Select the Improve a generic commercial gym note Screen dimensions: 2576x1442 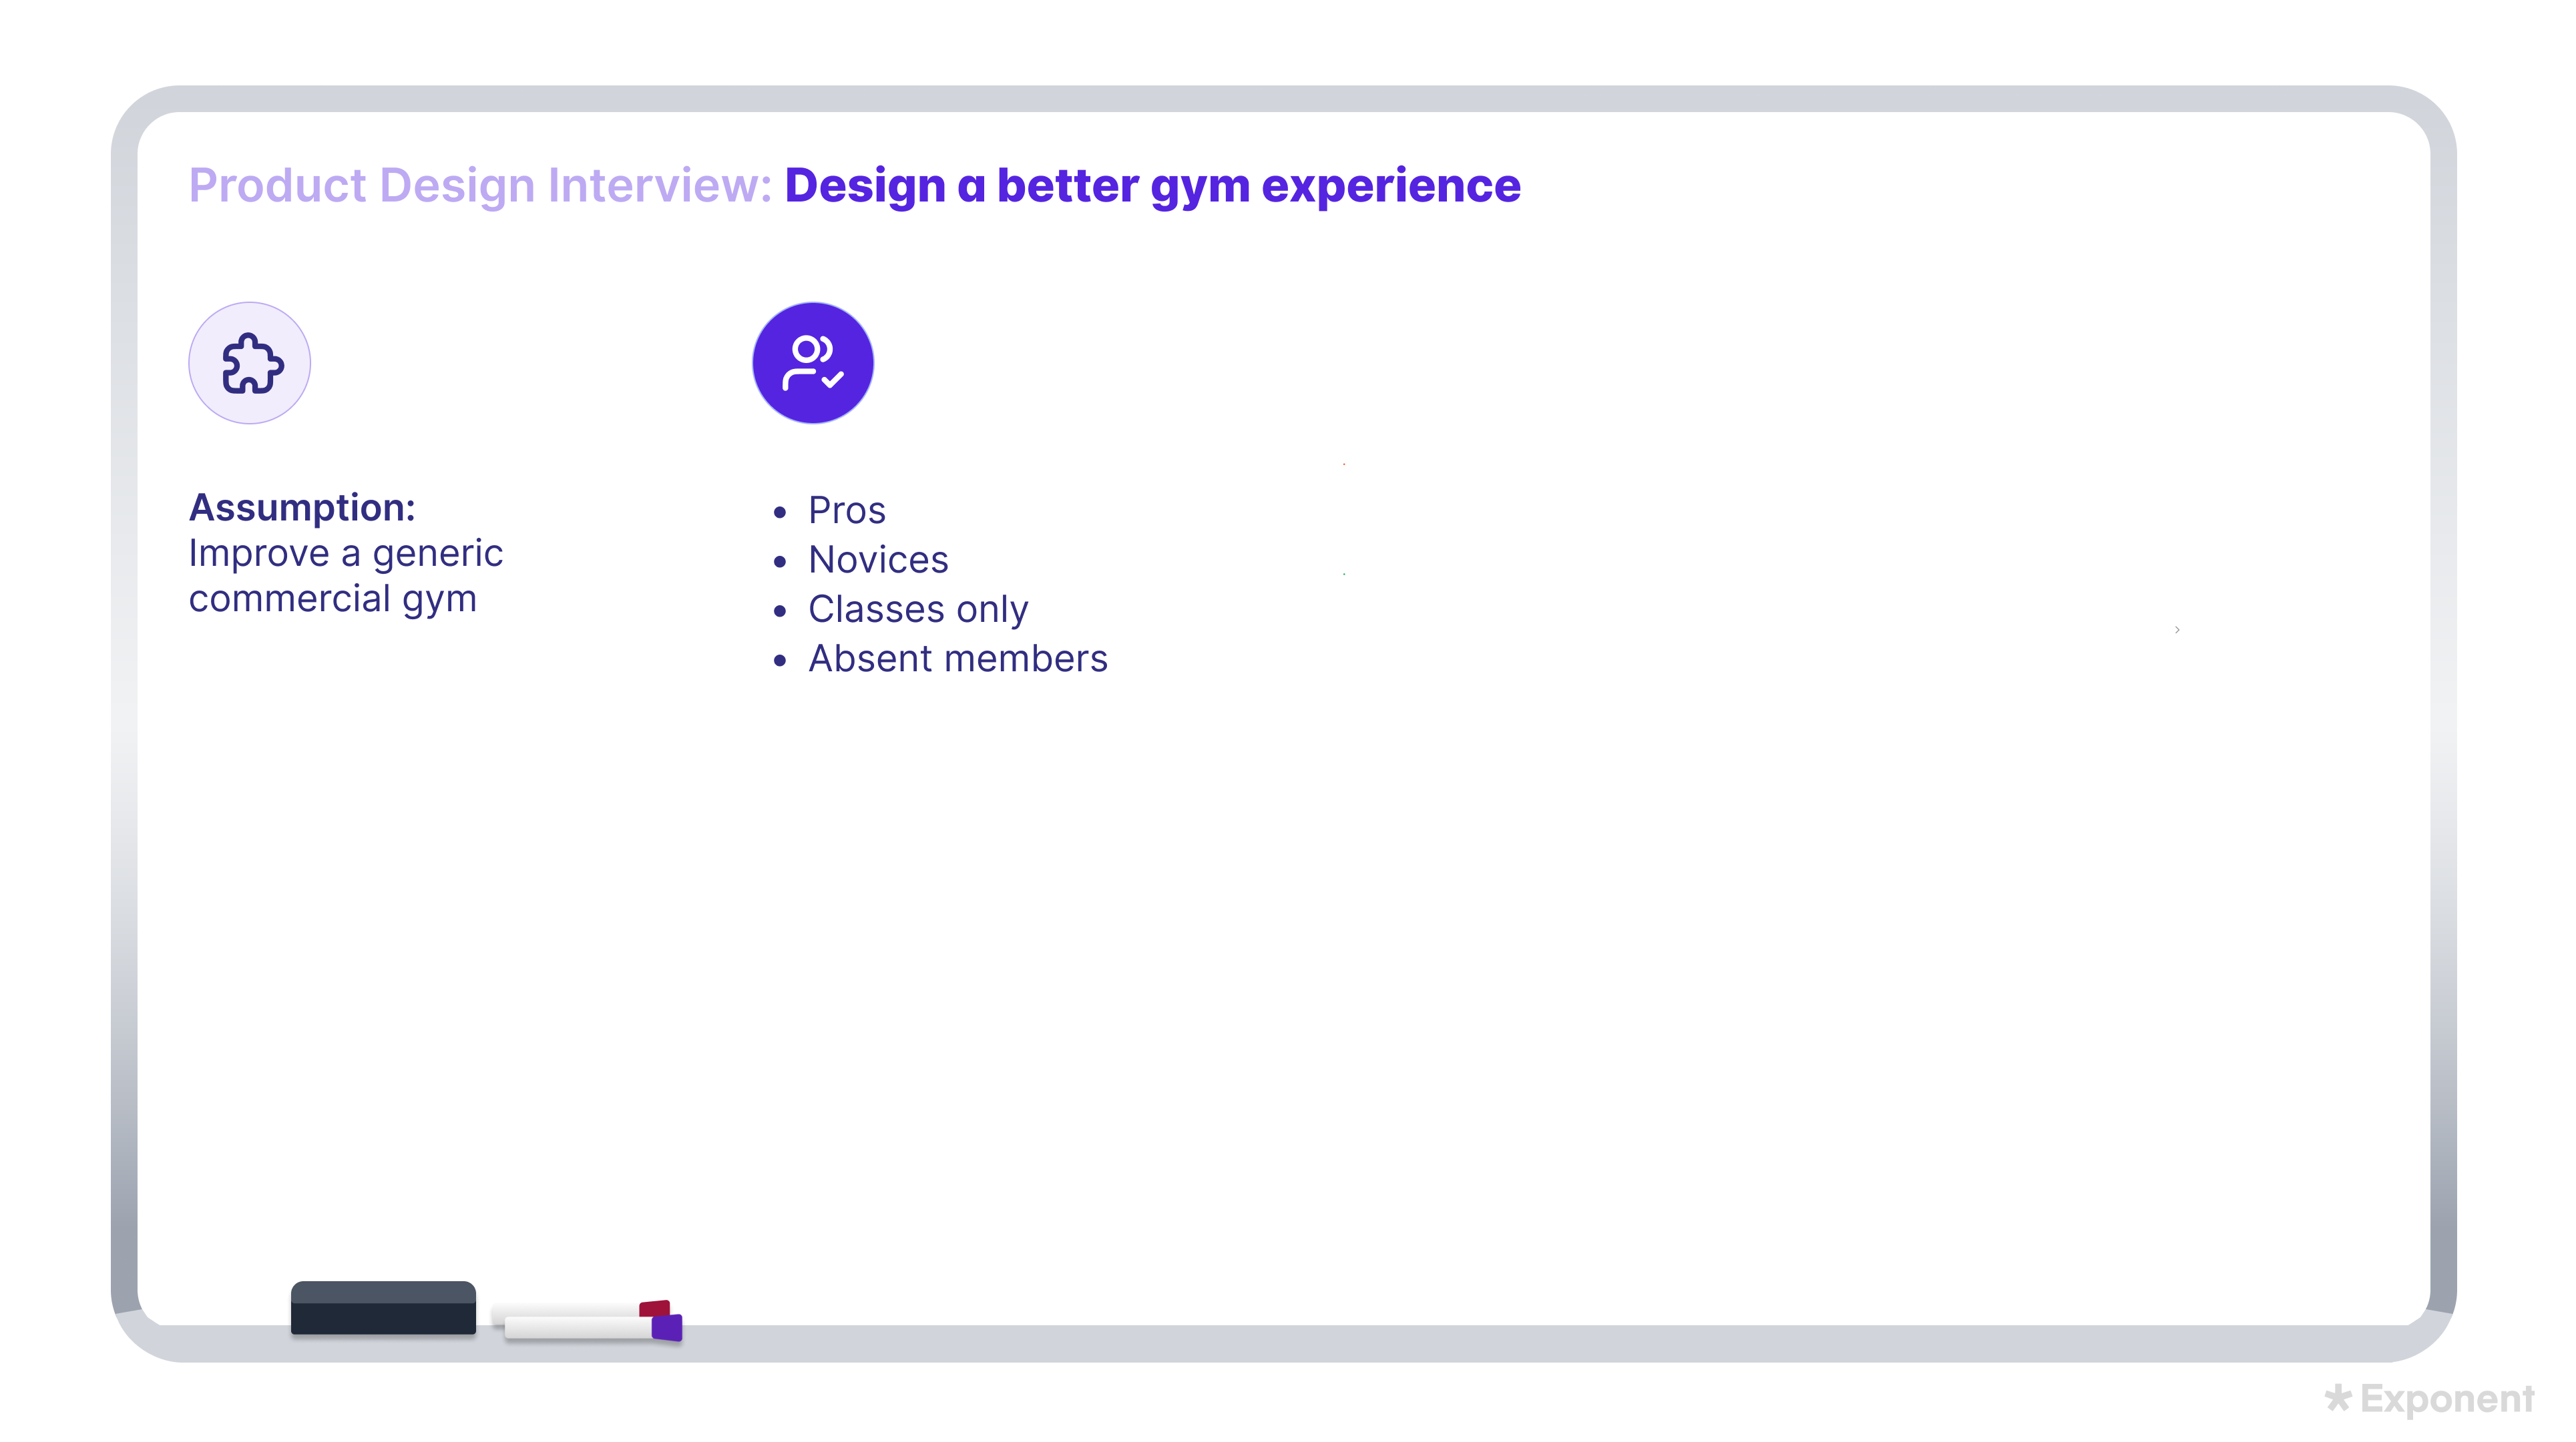[346, 575]
